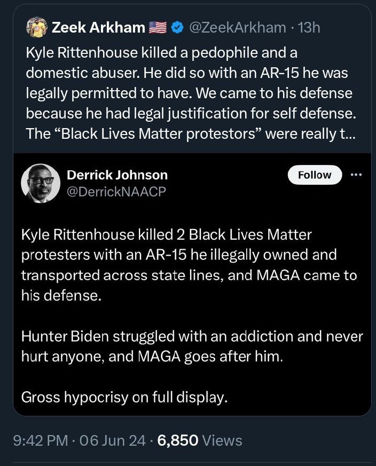Click Zeek Arkham's quoted post body text

tap(189, 93)
